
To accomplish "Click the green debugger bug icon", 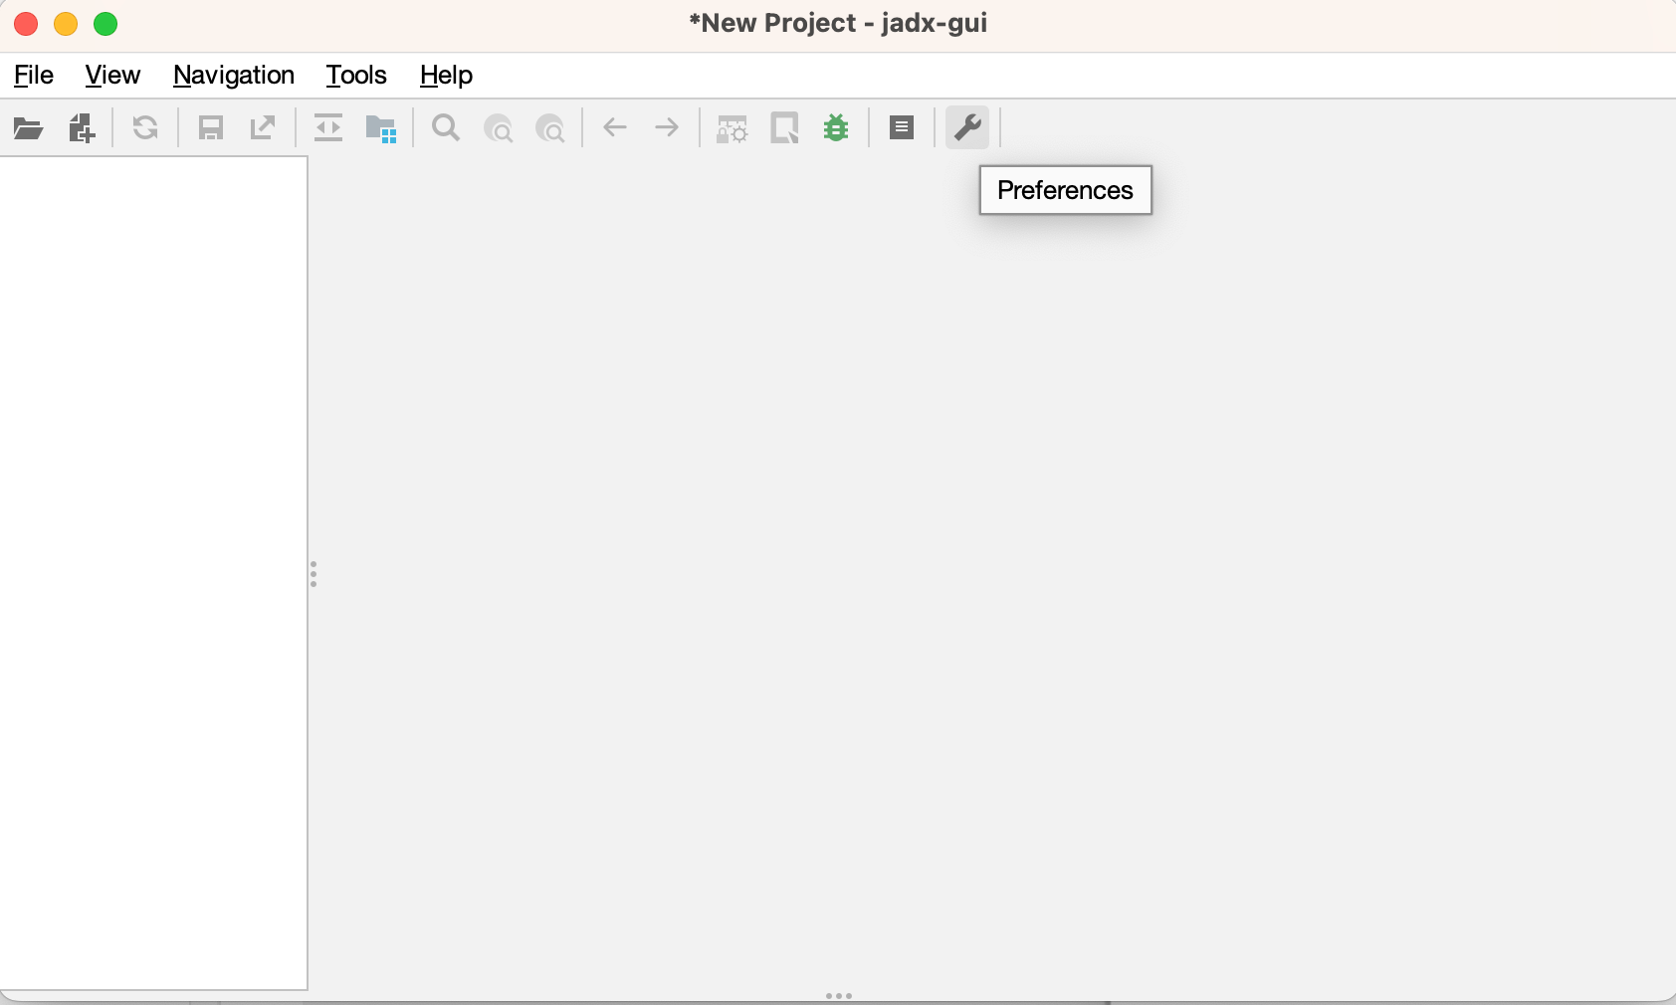I will pos(836,128).
